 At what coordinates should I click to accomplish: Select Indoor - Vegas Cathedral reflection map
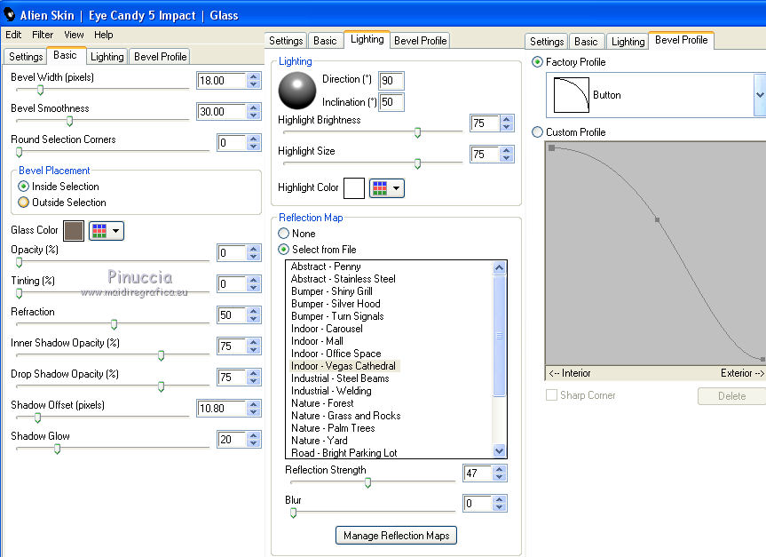[343, 366]
